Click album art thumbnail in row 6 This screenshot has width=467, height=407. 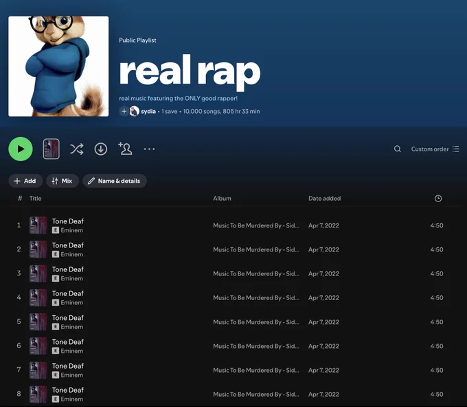pos(38,346)
